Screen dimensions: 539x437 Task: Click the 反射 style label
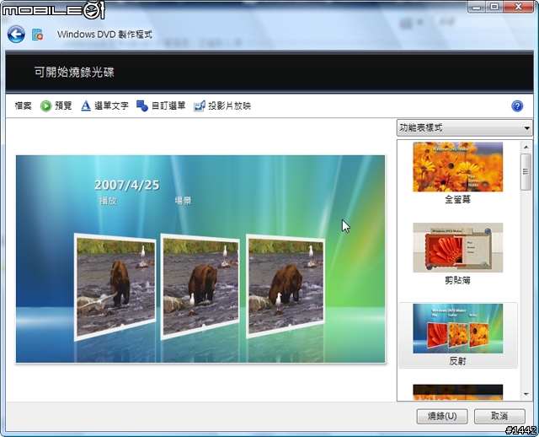pyautogui.click(x=457, y=361)
